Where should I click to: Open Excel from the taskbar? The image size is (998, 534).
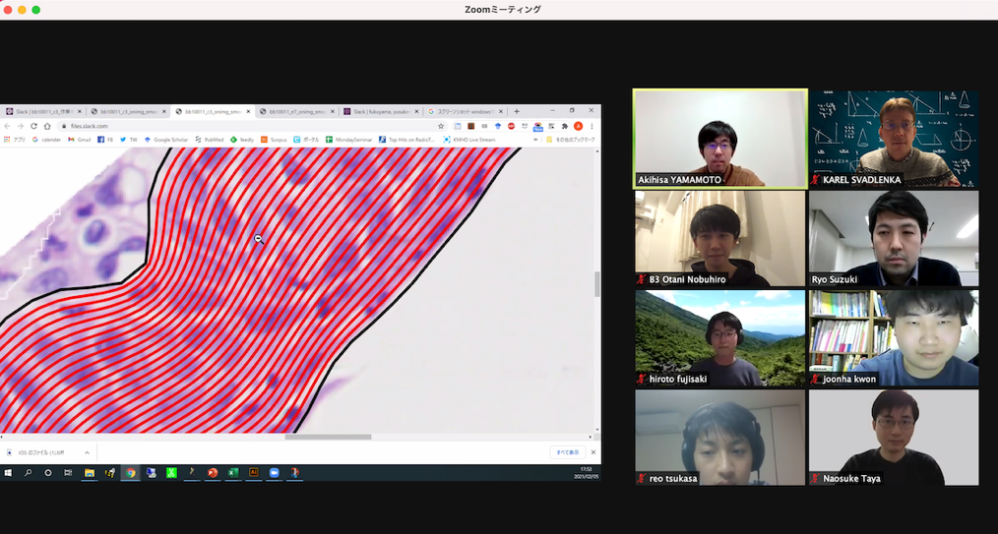point(233,473)
